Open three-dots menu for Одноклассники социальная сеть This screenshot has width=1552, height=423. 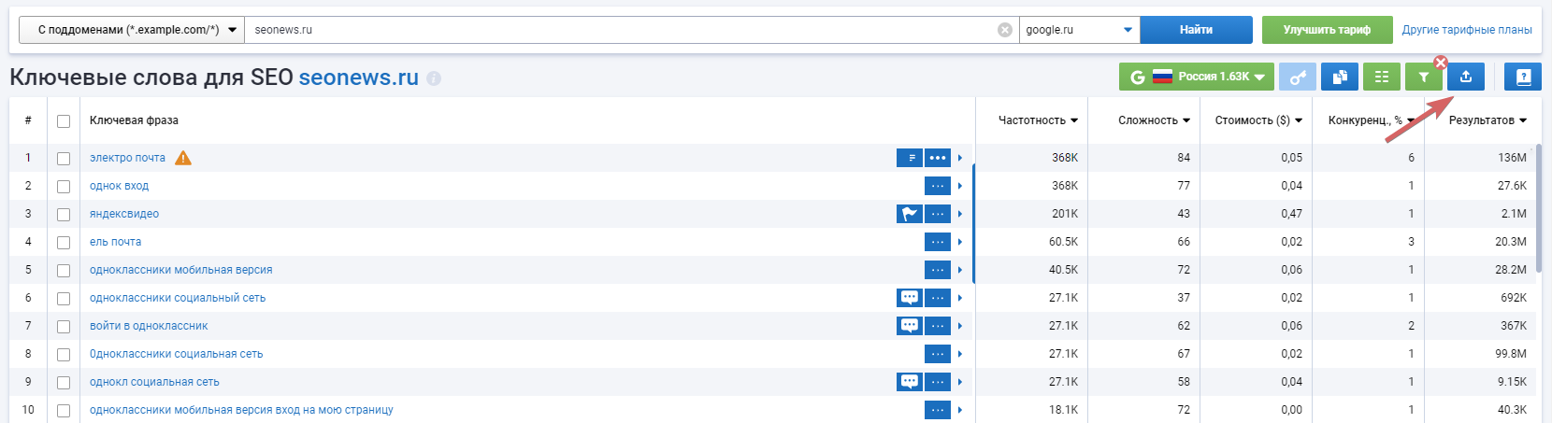(x=938, y=354)
